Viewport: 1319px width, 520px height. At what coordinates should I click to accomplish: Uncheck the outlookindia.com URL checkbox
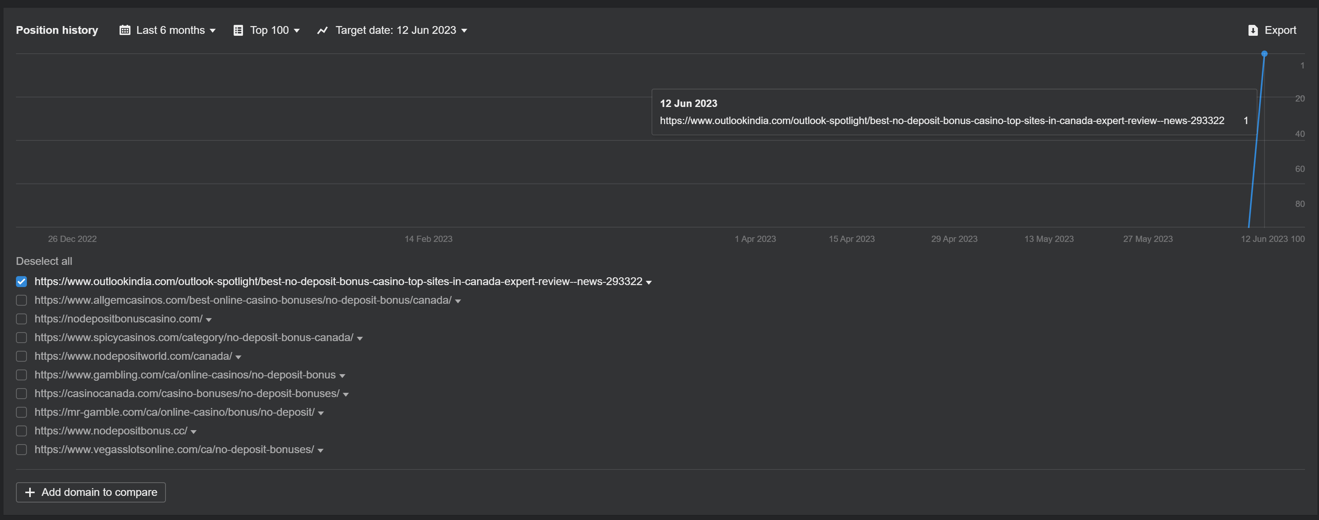click(x=21, y=282)
